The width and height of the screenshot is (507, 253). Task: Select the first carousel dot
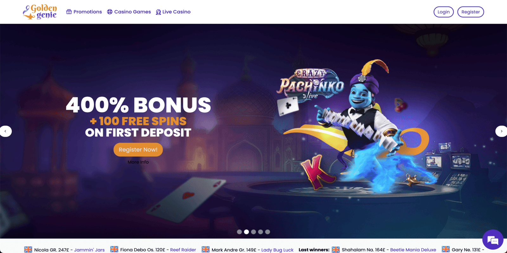(x=239, y=232)
